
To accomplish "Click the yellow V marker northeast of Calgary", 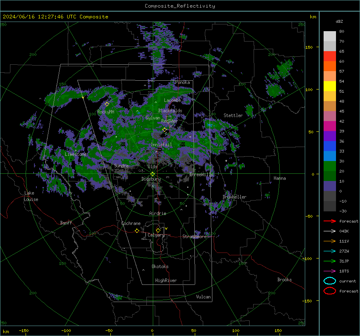I will pos(166,229).
